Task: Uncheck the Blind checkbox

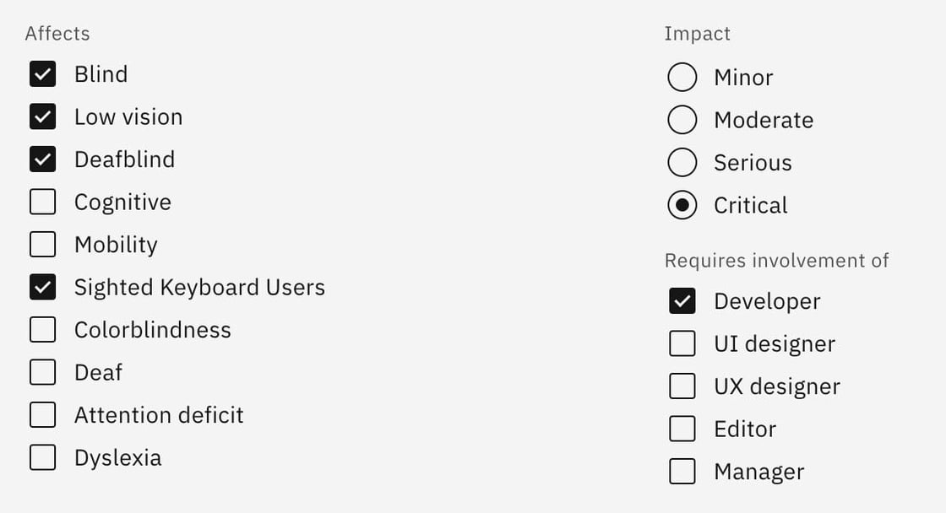Action: click(x=42, y=74)
